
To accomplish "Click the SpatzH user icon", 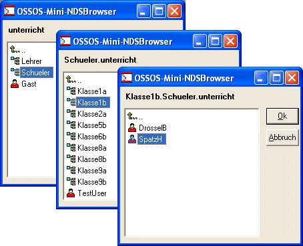I will [132, 139].
